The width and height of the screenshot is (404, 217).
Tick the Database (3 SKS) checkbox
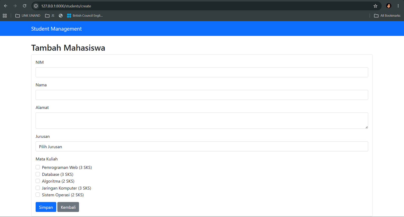(x=38, y=174)
